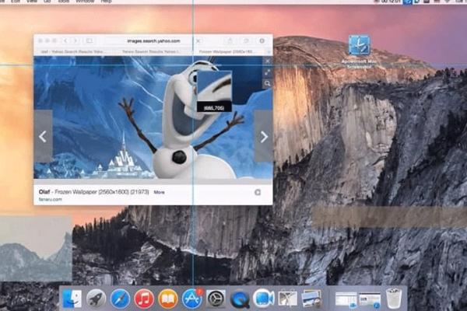Open the Safari Share button

pos(230,40)
